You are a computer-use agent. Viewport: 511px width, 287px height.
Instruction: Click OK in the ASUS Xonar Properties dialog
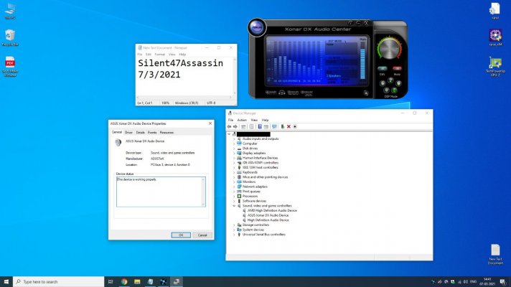pyautogui.click(x=181, y=235)
